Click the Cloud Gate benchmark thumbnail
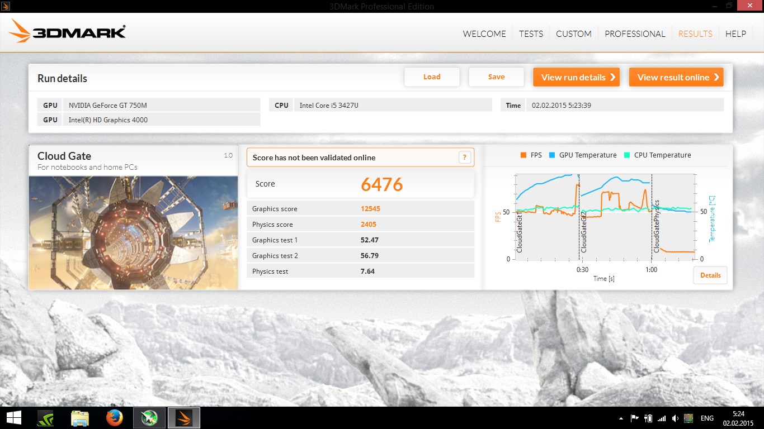The width and height of the screenshot is (764, 429). coord(133,232)
